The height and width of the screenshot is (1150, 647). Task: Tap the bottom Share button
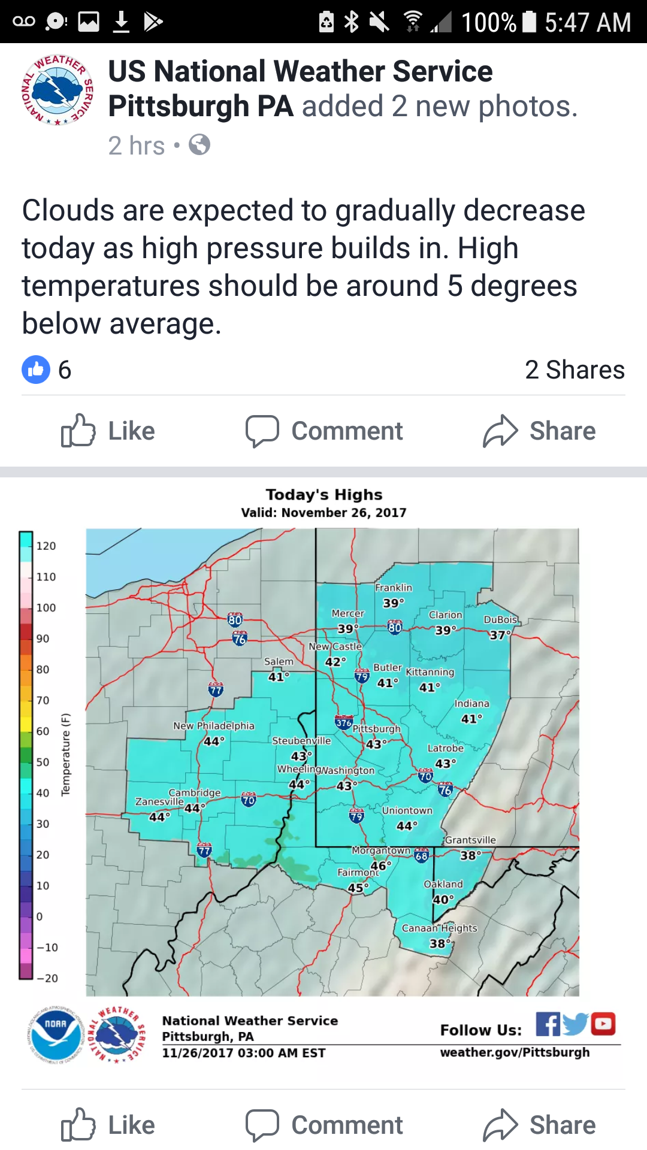[x=539, y=1125]
